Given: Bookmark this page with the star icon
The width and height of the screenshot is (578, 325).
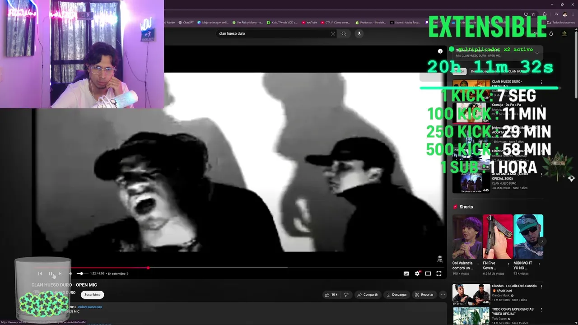Looking at the screenshot, I should 533,14.
